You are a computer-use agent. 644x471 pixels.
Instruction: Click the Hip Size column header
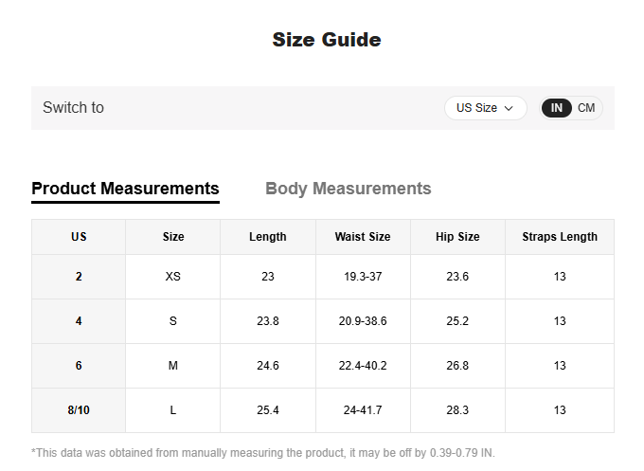click(457, 237)
